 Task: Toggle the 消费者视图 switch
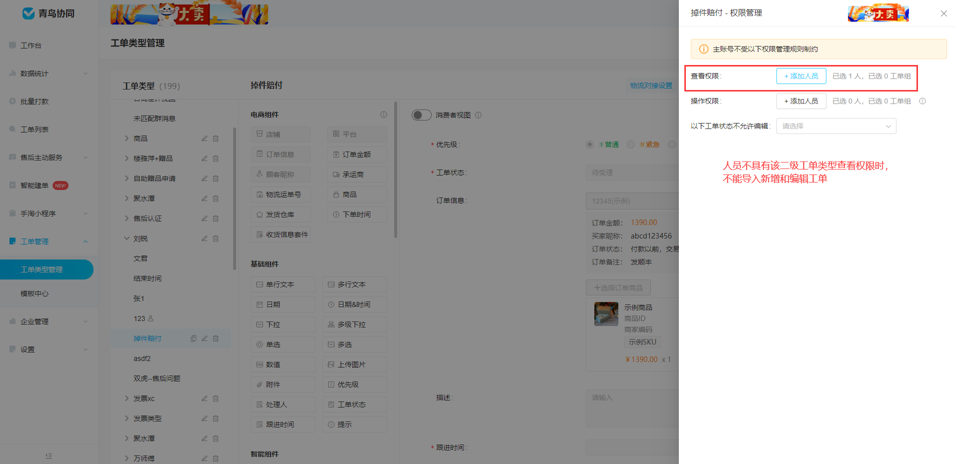click(x=421, y=115)
